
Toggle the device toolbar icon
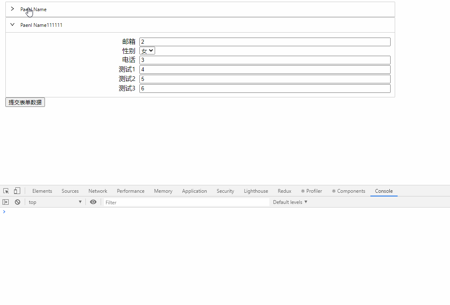pyautogui.click(x=17, y=191)
